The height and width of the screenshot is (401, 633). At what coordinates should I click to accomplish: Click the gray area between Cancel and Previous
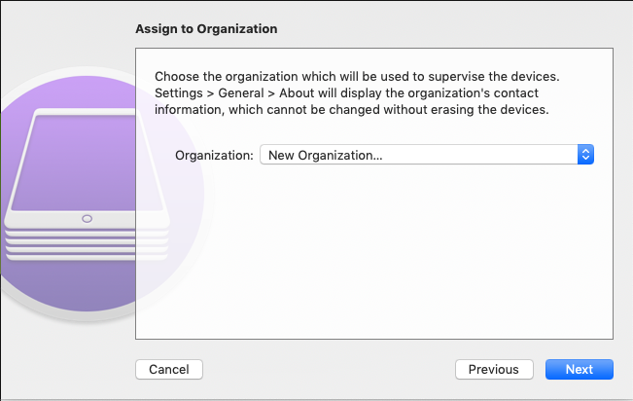coord(331,370)
